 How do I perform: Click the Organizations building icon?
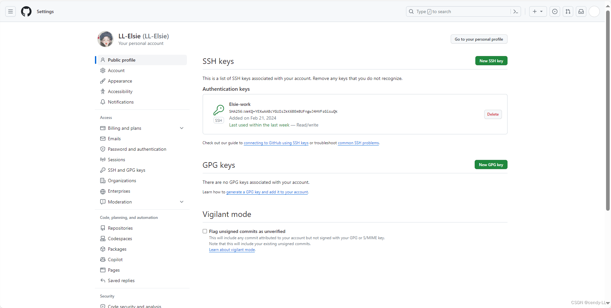[x=103, y=181]
